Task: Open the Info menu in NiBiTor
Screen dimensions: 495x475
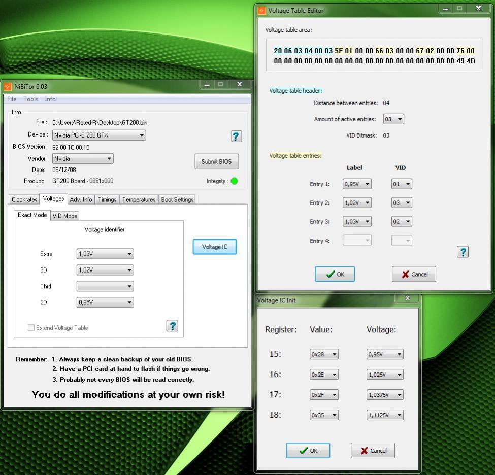Action: tap(50, 99)
